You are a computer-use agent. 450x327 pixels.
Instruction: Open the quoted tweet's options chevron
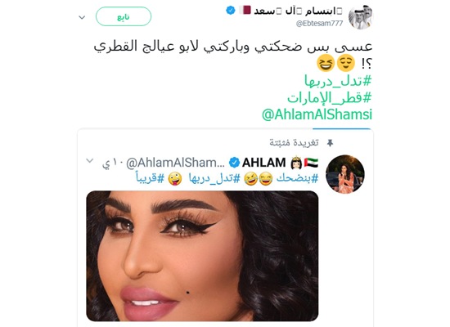90,160
